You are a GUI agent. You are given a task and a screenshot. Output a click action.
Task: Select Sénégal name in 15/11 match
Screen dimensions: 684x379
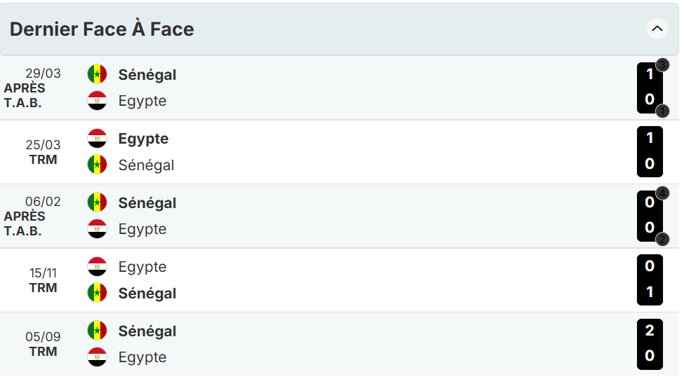(x=147, y=294)
